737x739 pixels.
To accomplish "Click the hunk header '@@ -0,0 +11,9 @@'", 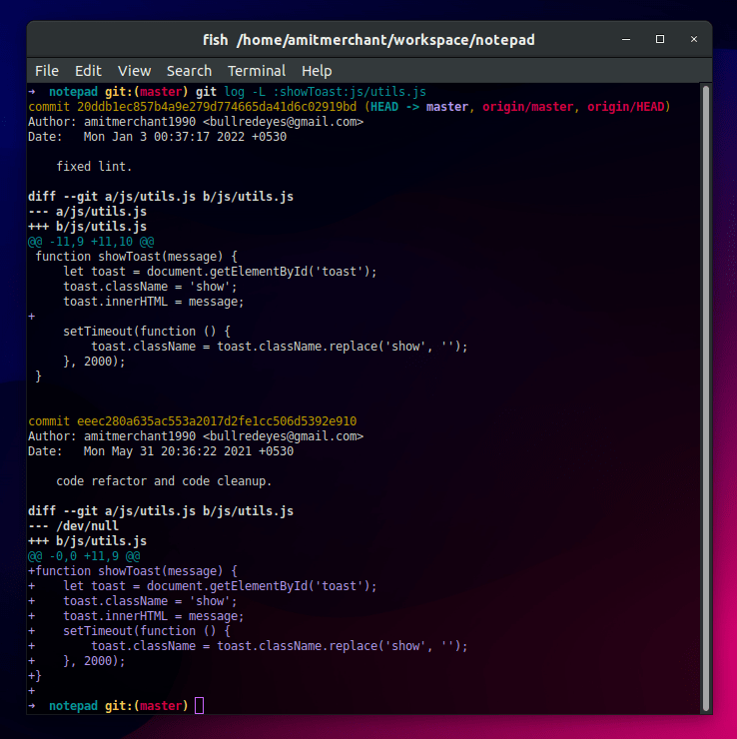I will pyautogui.click(x=84, y=556).
